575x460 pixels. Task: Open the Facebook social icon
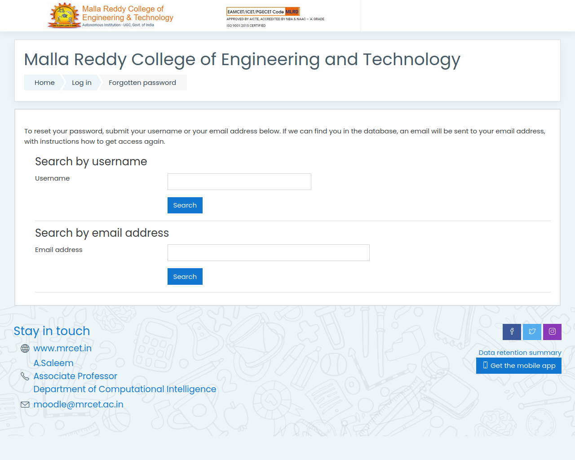pyautogui.click(x=512, y=332)
